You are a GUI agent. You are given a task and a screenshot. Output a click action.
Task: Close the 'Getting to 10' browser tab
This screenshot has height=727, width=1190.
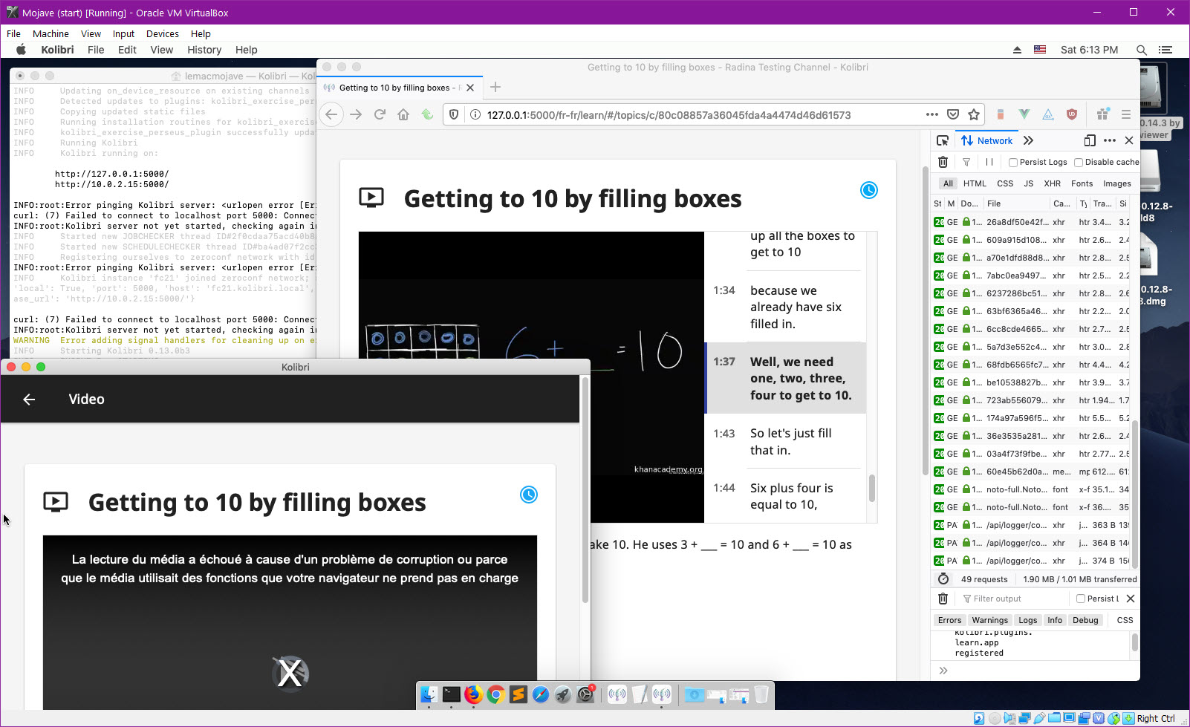tap(470, 88)
